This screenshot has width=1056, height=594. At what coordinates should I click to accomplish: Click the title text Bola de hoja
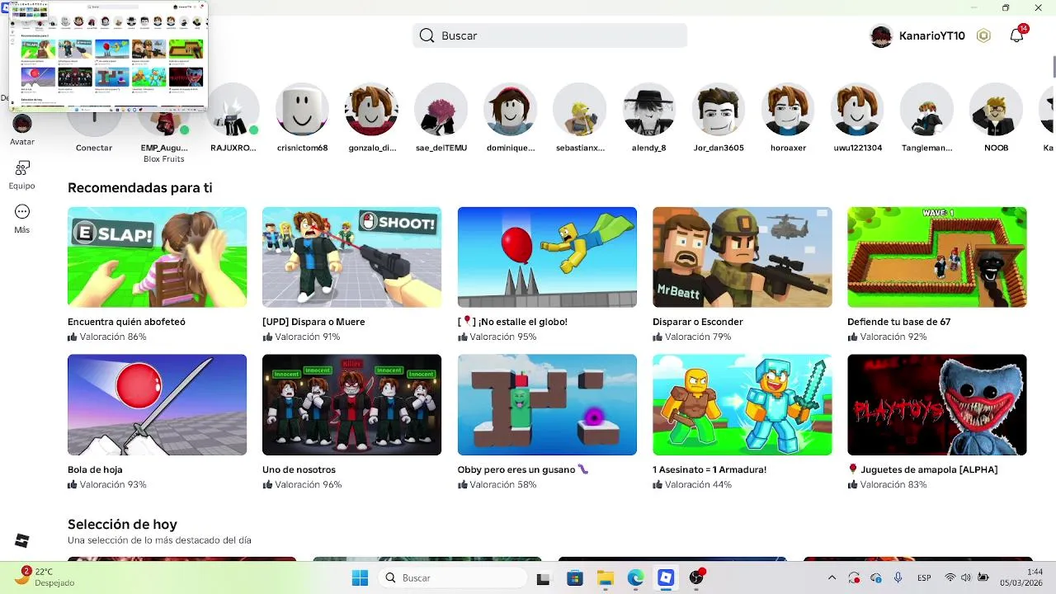[x=95, y=469]
